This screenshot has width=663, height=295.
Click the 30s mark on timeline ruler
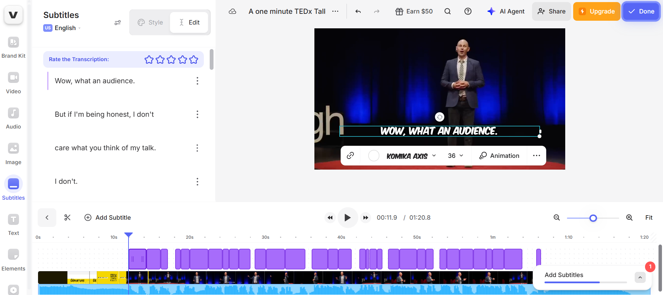point(265,237)
